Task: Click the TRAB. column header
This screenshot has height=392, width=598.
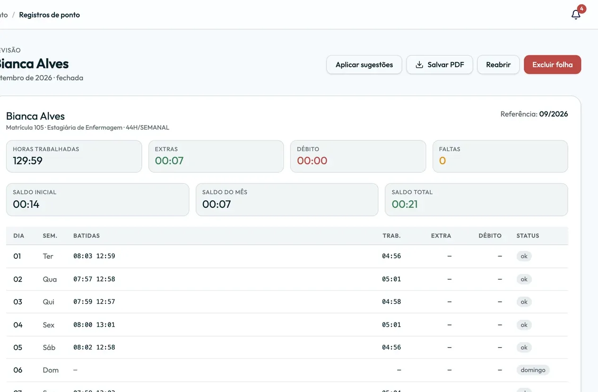Action: click(x=391, y=236)
